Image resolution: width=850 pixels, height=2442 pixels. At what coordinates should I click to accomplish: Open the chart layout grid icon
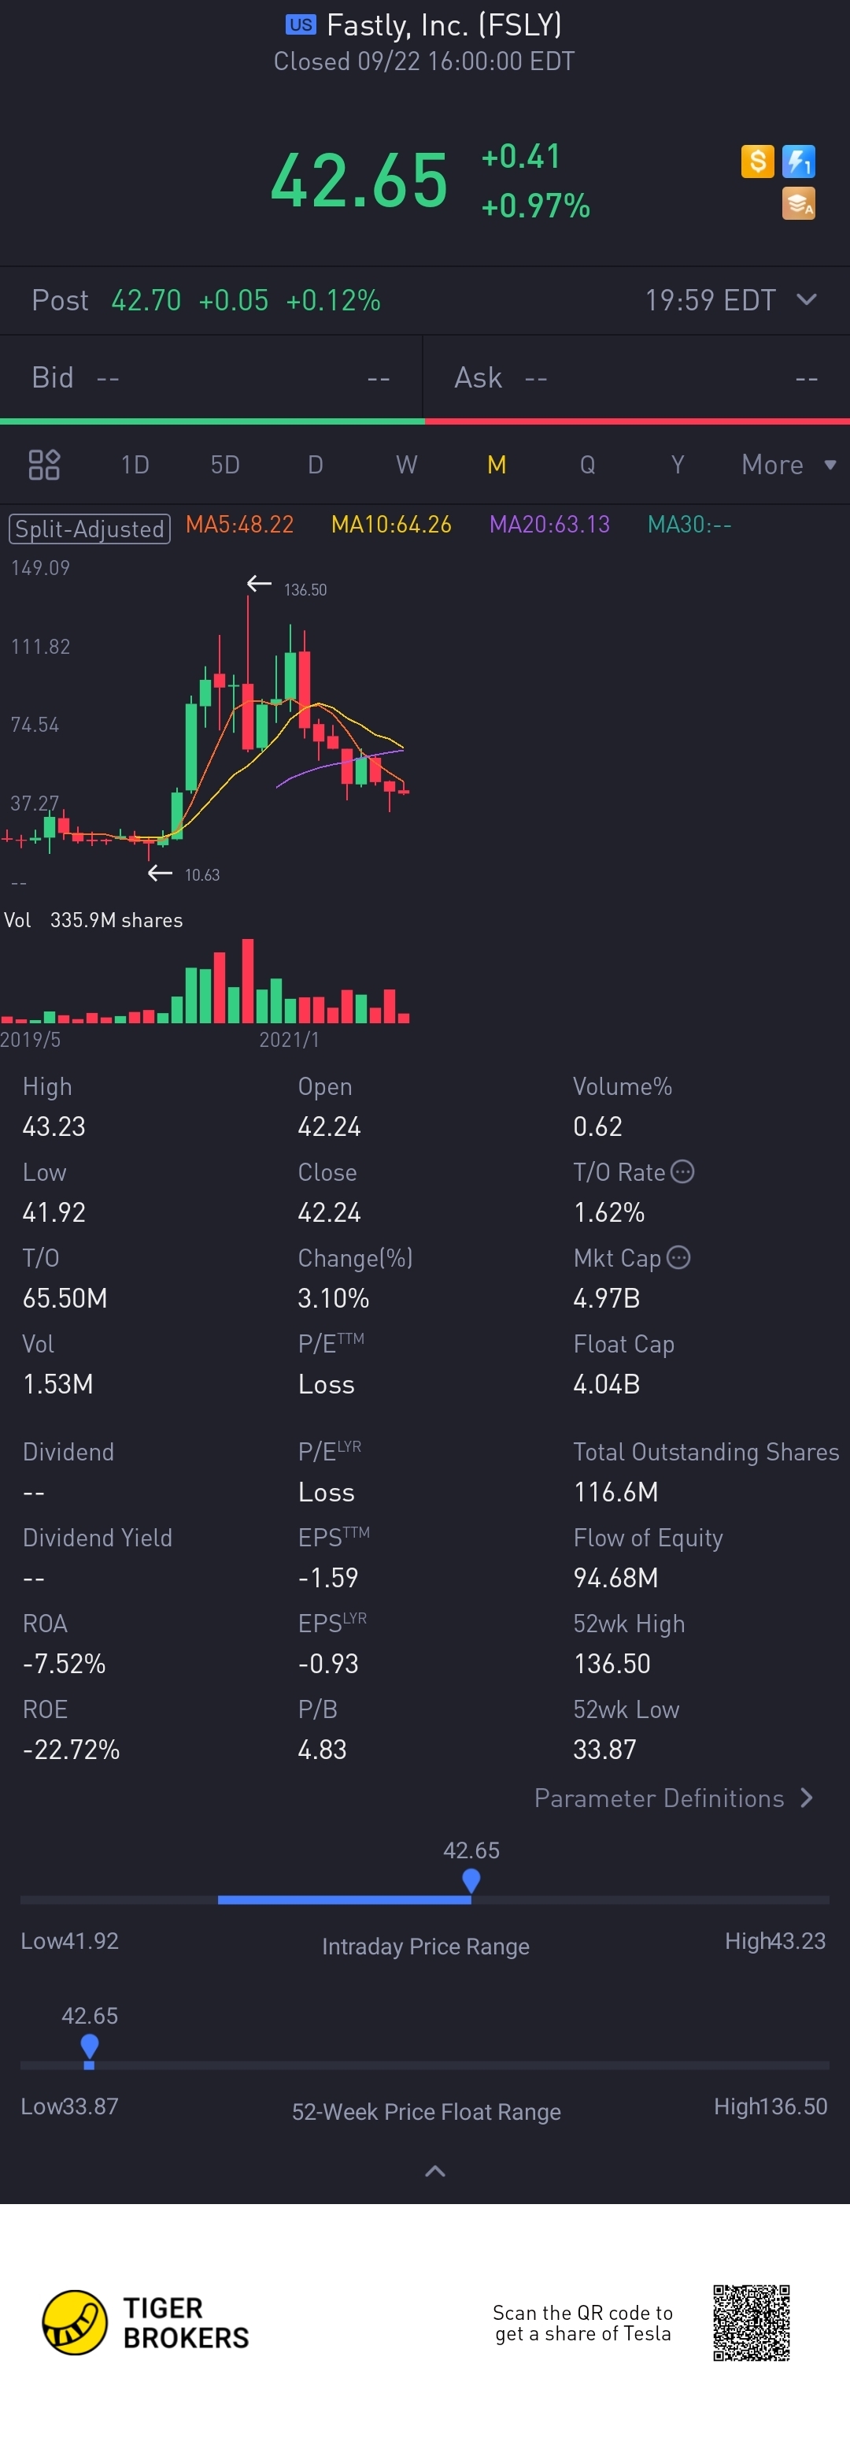(x=45, y=465)
